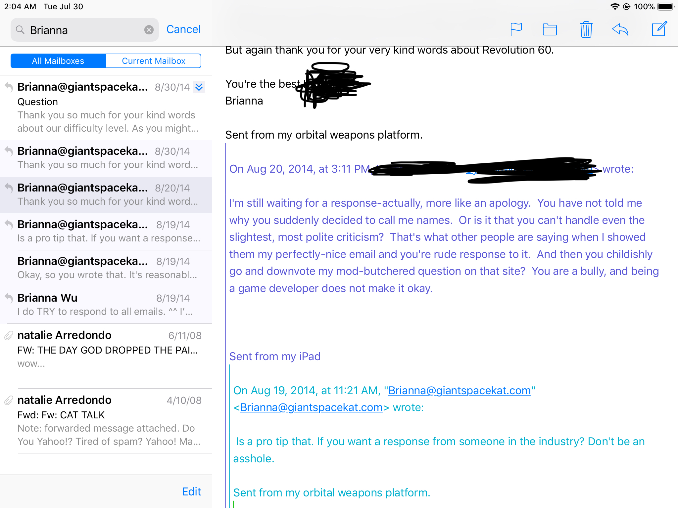Open the 8/20/14 Brianna email

tap(106, 195)
